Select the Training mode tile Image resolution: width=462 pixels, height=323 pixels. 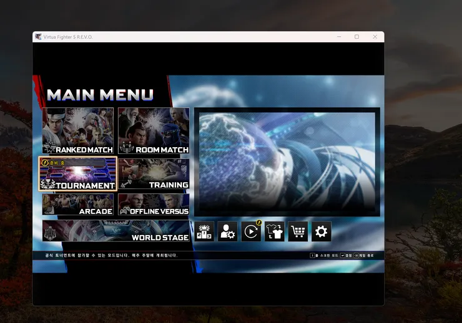[154, 173]
